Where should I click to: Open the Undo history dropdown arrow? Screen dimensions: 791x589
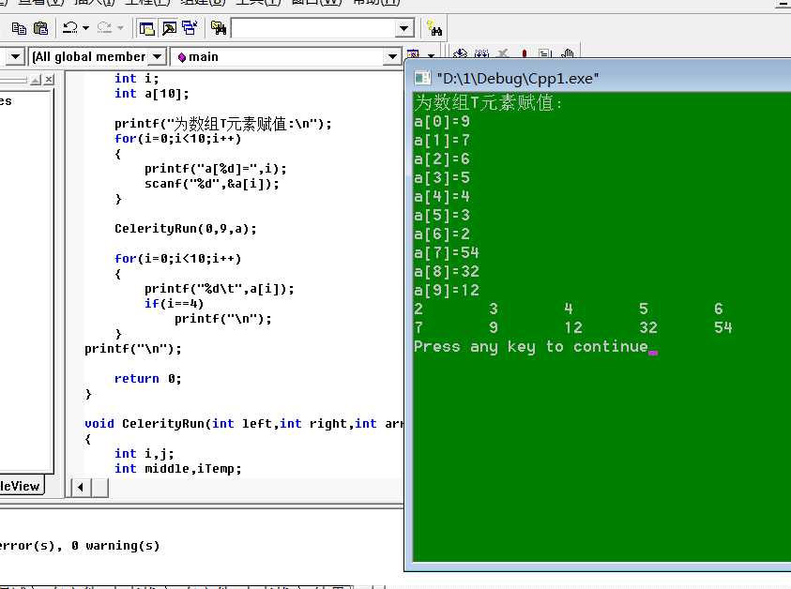85,28
